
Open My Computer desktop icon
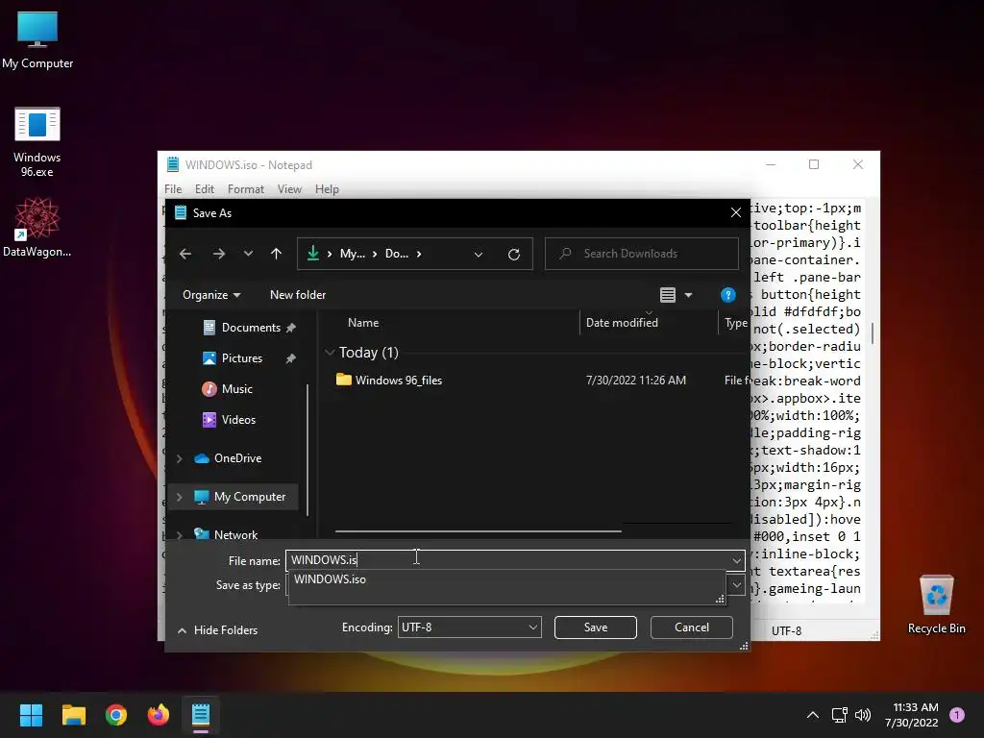coord(37,38)
